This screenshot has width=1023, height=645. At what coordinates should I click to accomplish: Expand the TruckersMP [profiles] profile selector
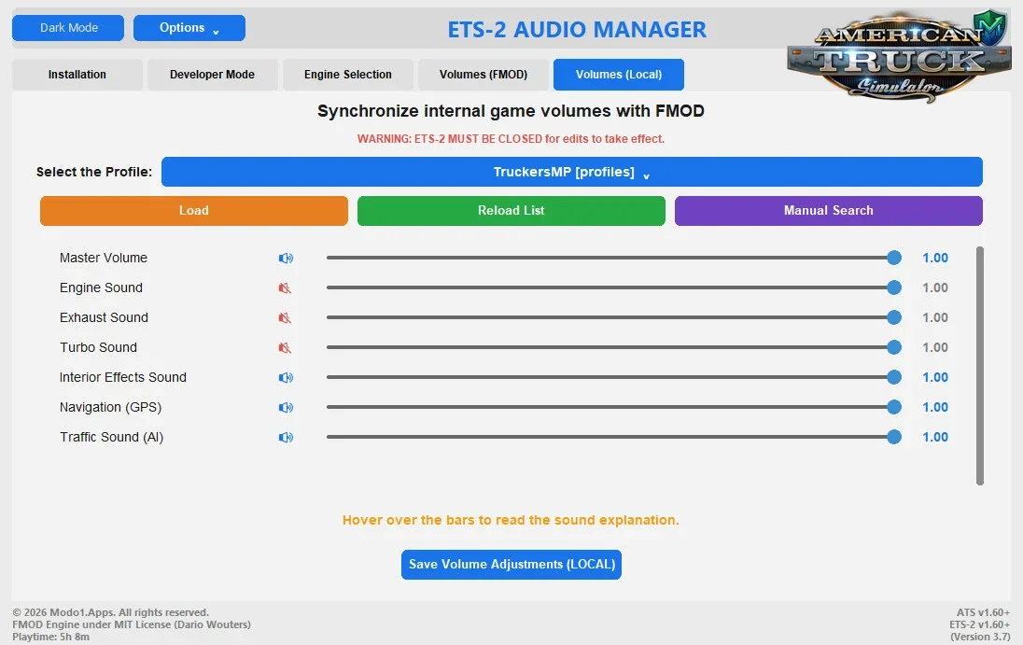571,172
